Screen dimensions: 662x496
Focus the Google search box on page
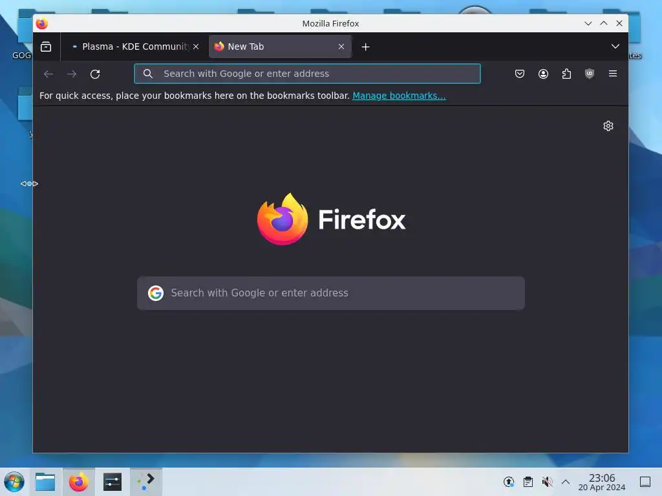[x=331, y=293]
